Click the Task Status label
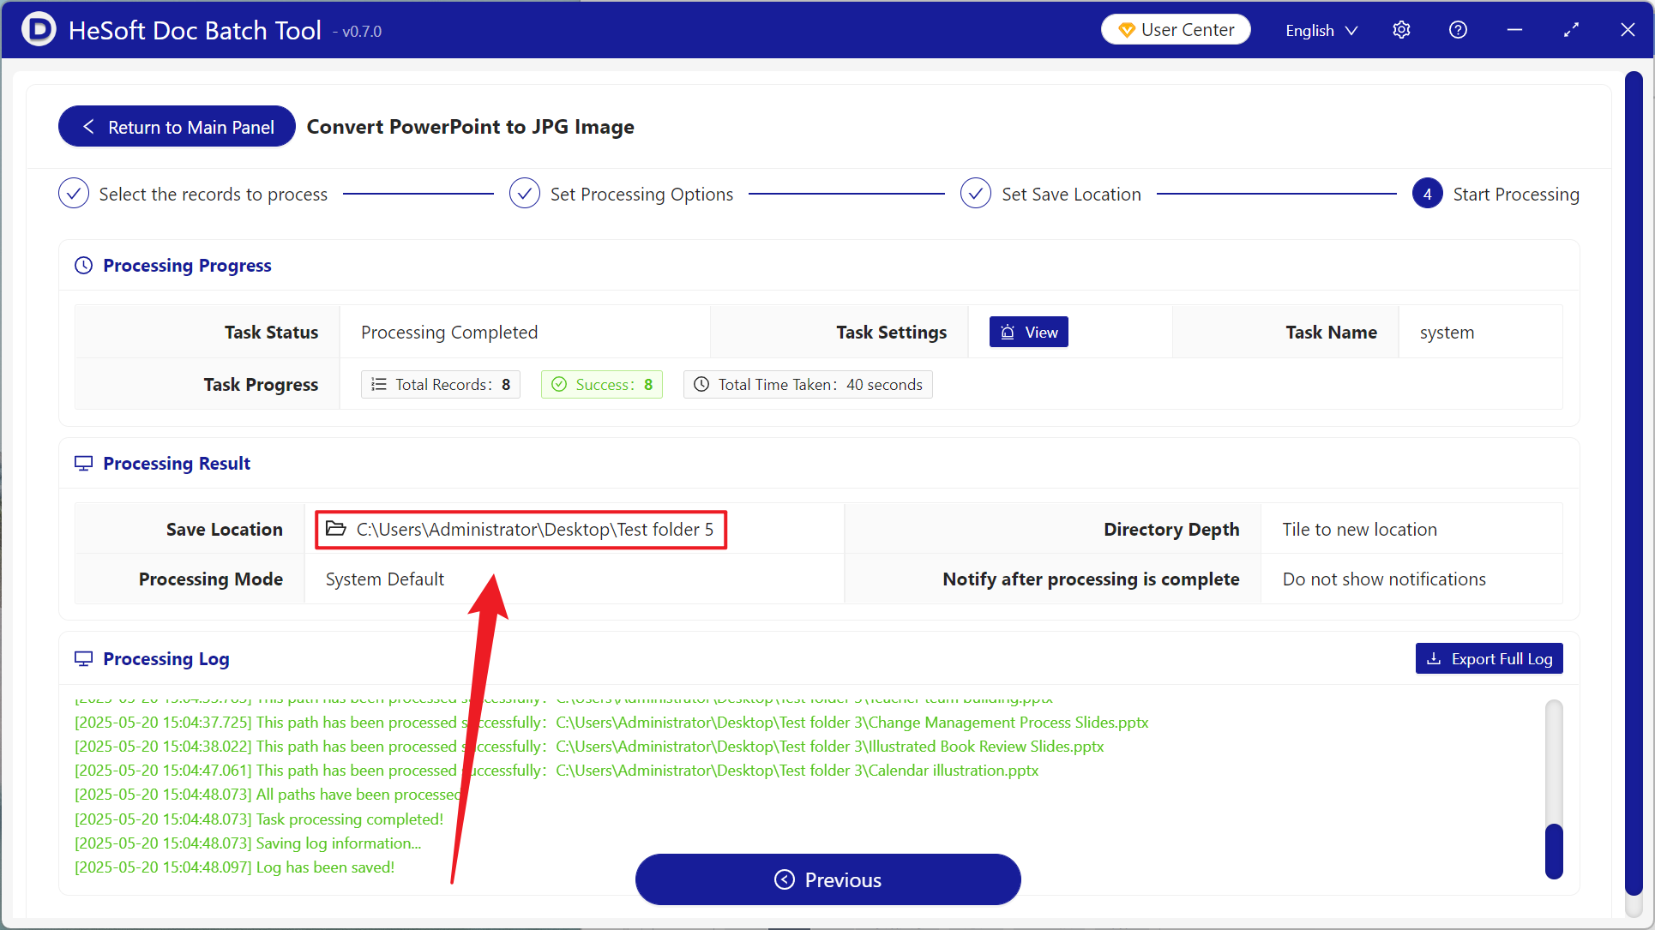 [x=271, y=333]
